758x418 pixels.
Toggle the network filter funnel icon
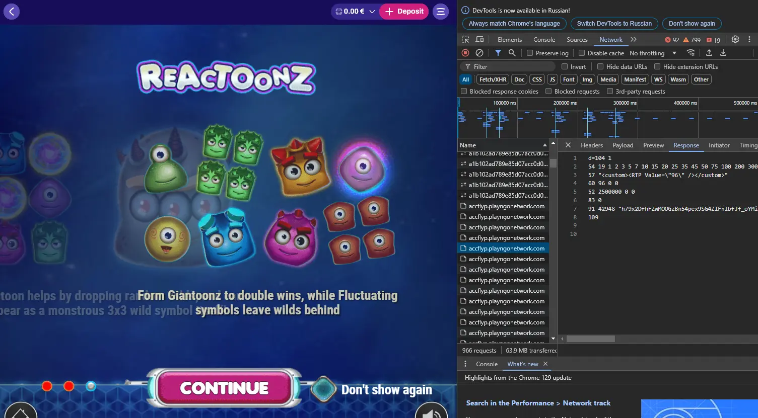point(498,53)
